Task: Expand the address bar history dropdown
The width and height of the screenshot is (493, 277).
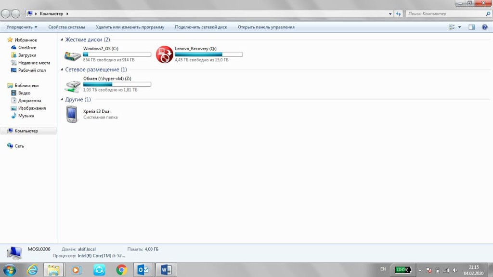Action: pyautogui.click(x=390, y=14)
